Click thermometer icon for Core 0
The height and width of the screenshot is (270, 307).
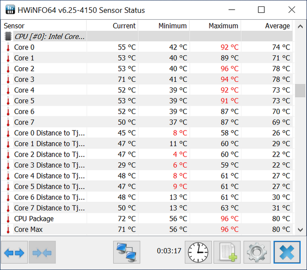point(8,47)
